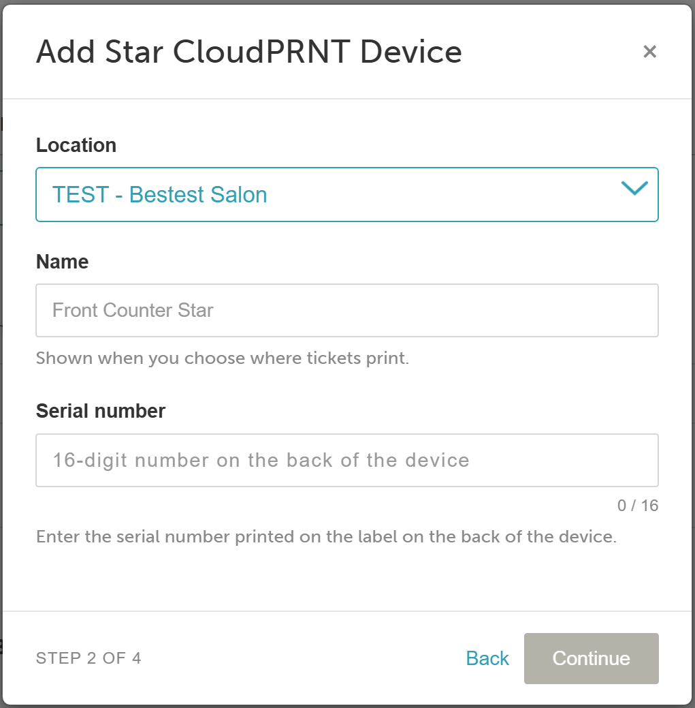Close the Add Star CloudPRNT Device dialog

(x=649, y=52)
